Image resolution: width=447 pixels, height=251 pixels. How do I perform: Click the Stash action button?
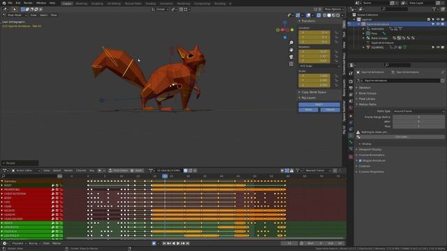137,170
